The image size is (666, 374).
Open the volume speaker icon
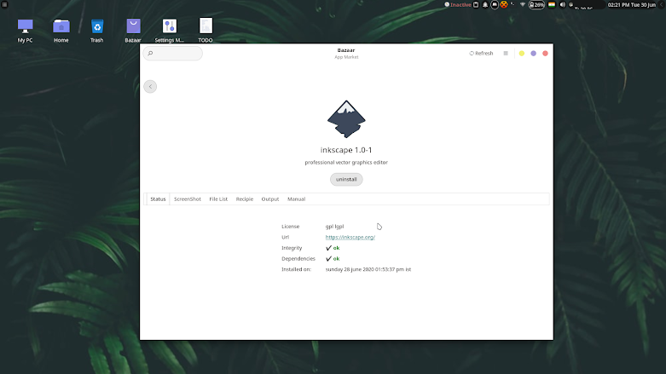pyautogui.click(x=562, y=4)
